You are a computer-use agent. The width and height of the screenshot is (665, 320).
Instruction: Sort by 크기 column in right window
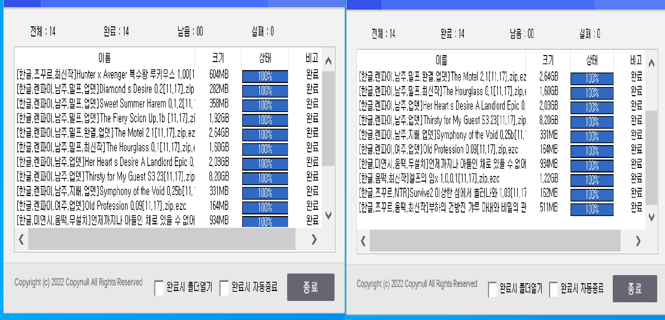click(548, 60)
